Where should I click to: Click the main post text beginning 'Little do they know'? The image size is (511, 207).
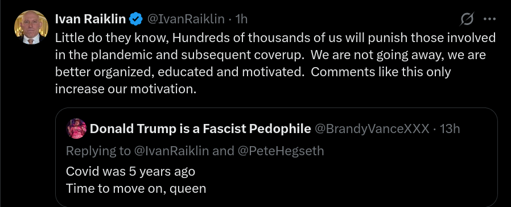coord(275,63)
